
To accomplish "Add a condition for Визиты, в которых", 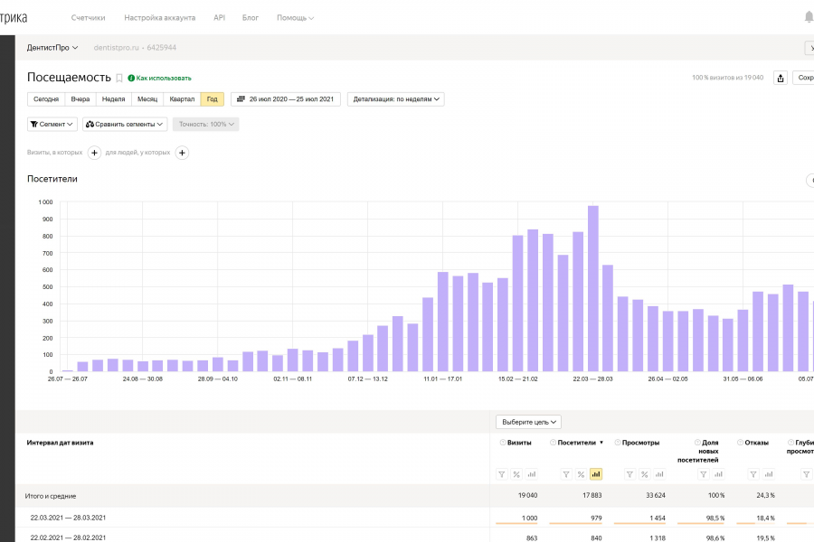I will tap(94, 153).
